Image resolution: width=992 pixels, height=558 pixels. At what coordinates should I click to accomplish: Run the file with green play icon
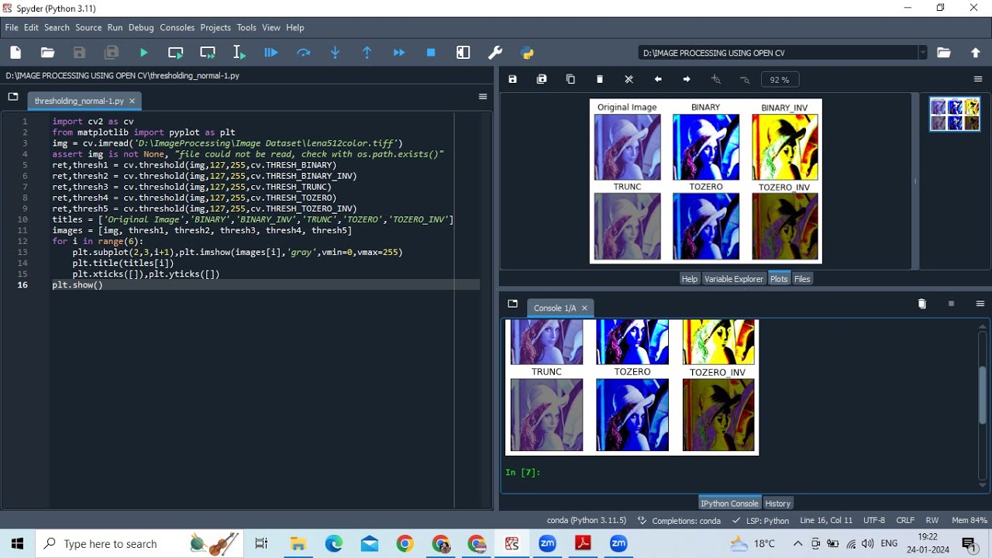pos(143,53)
